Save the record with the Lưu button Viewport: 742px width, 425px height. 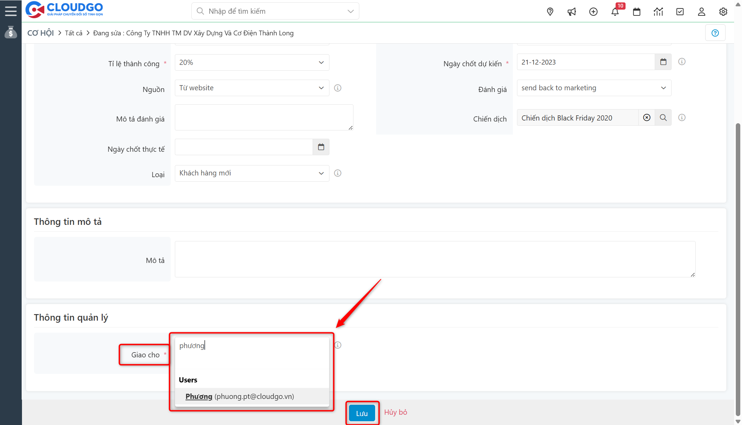362,413
